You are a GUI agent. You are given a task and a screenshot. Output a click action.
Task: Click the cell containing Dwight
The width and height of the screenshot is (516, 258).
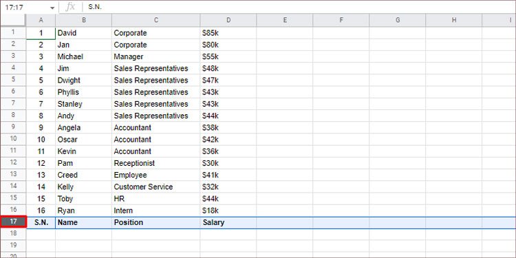(x=83, y=80)
